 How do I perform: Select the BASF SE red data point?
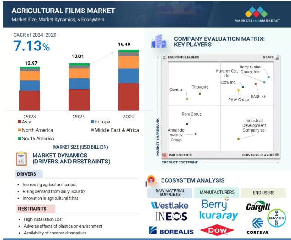[256, 84]
